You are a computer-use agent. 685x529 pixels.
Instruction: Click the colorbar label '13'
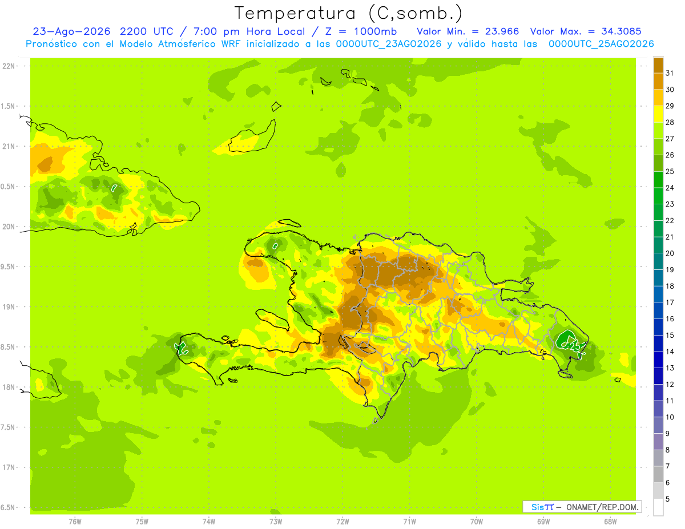click(670, 368)
